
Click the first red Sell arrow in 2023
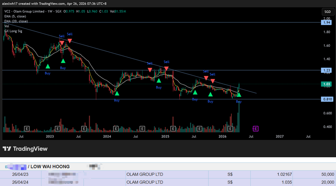click(x=62, y=43)
